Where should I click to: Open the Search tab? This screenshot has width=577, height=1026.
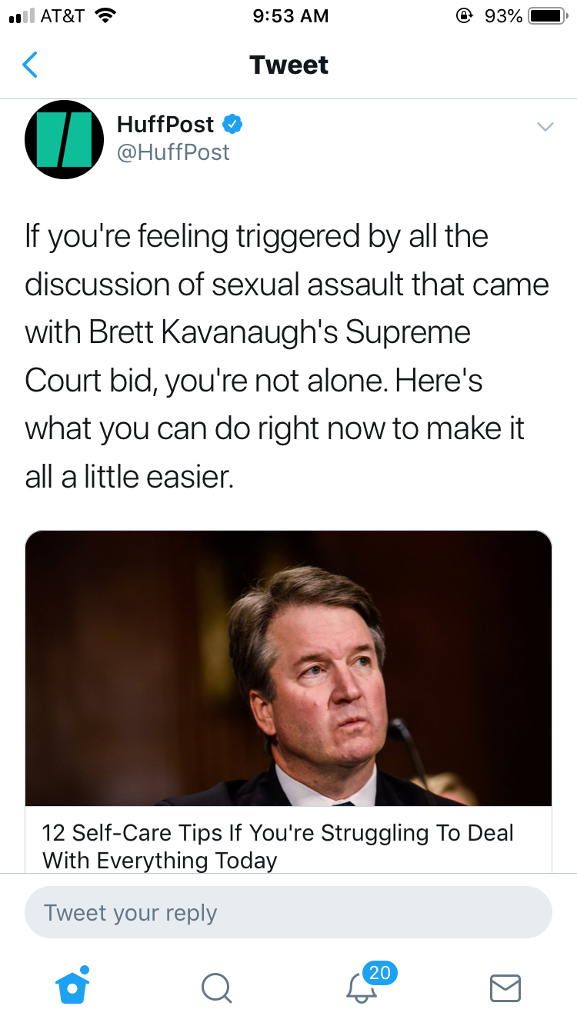point(216,987)
